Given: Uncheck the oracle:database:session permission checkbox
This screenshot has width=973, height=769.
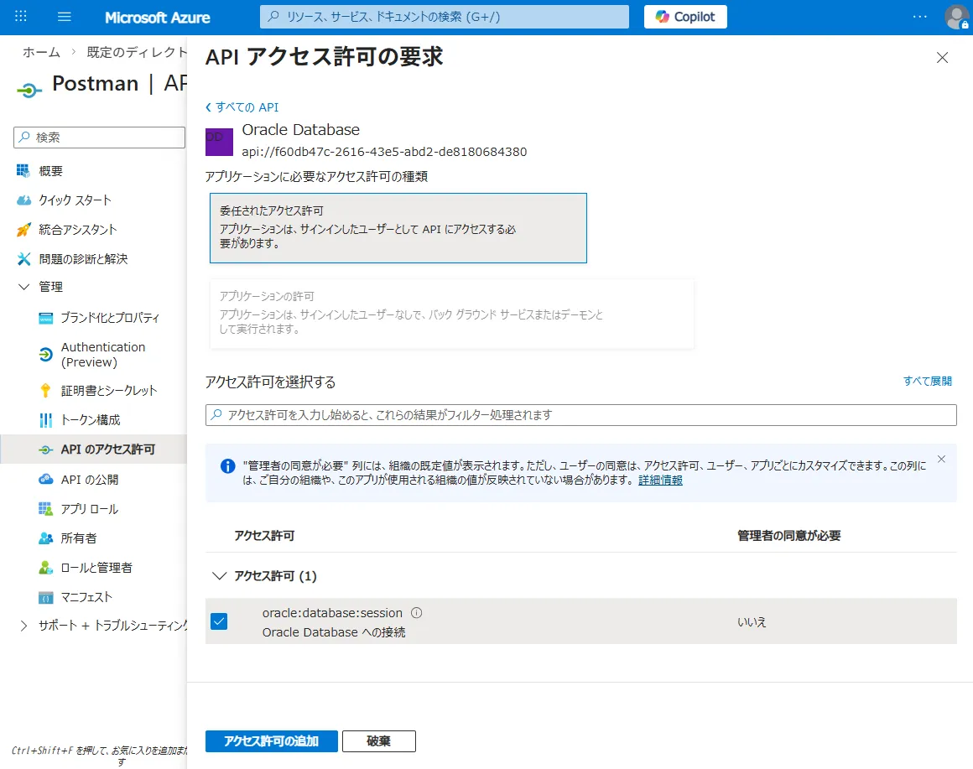Looking at the screenshot, I should [x=219, y=621].
